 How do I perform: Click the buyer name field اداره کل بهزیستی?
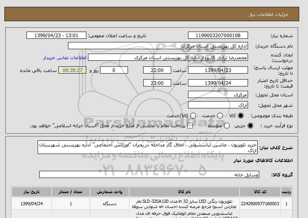pos(158,46)
